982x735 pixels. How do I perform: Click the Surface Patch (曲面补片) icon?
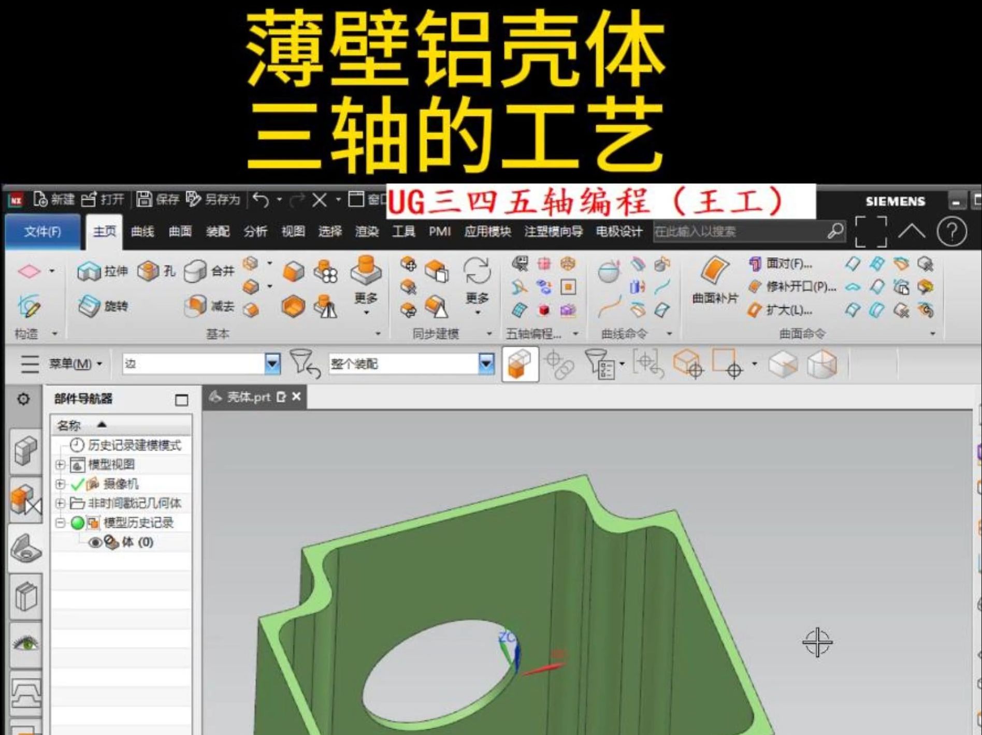click(715, 280)
